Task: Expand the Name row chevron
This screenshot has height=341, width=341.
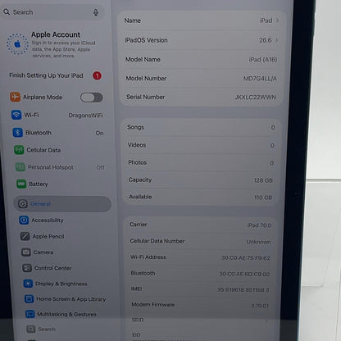Action: coord(277,20)
